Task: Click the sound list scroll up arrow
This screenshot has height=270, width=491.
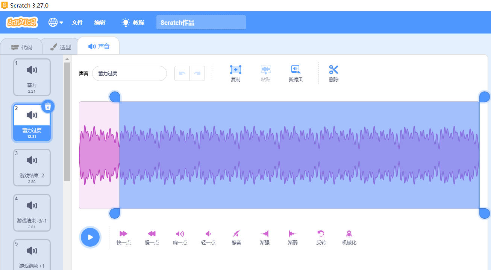Action: (x=67, y=59)
